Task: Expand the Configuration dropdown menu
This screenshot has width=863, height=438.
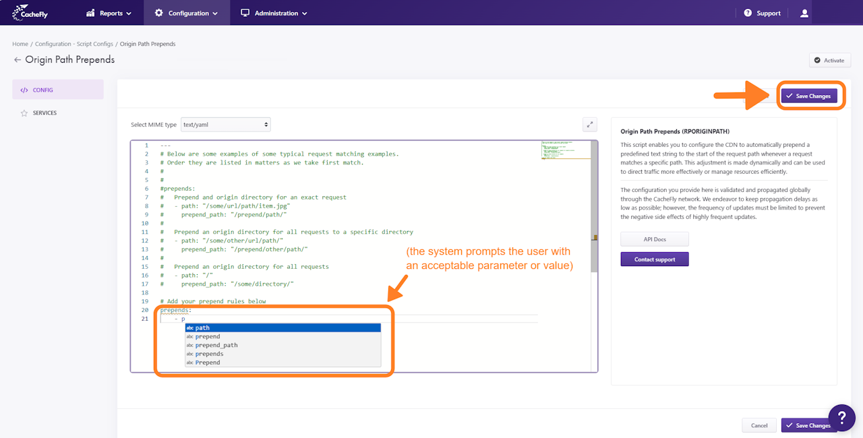Action: point(186,13)
